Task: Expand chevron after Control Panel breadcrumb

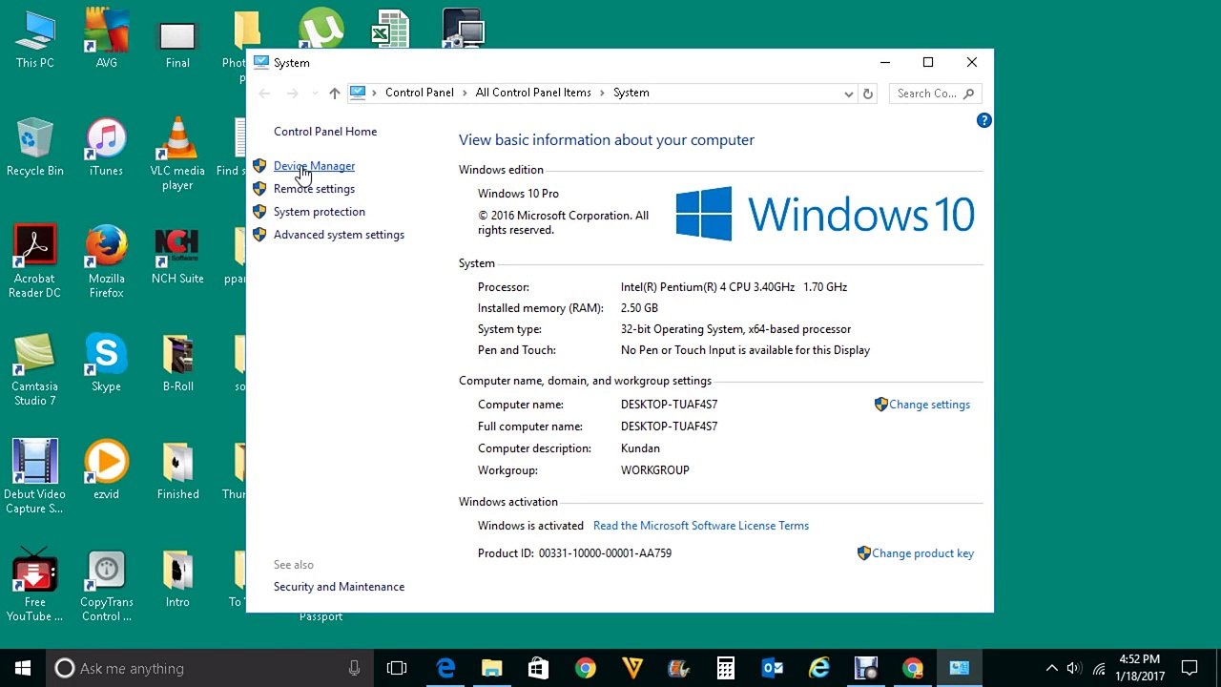Action: tap(465, 93)
